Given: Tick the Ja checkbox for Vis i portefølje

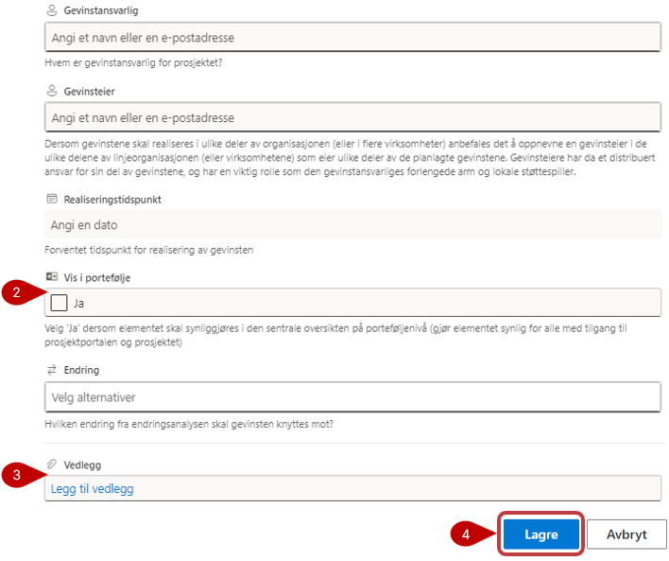Looking at the screenshot, I should click(x=59, y=303).
